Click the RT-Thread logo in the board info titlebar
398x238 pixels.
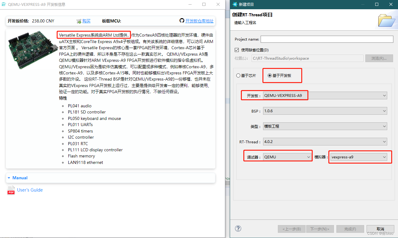click(x=4, y=5)
